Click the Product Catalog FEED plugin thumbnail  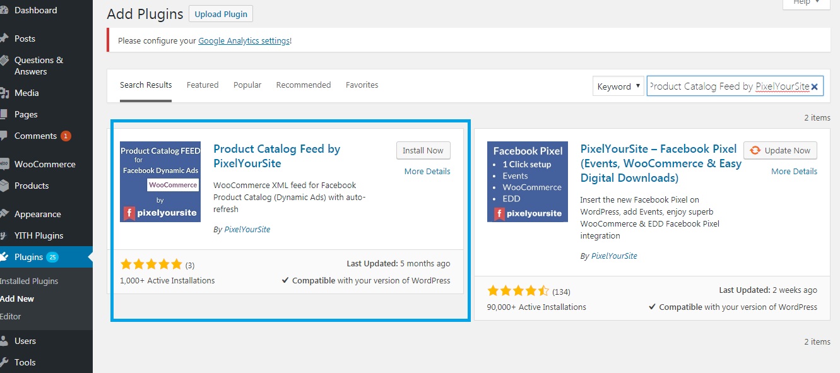160,182
